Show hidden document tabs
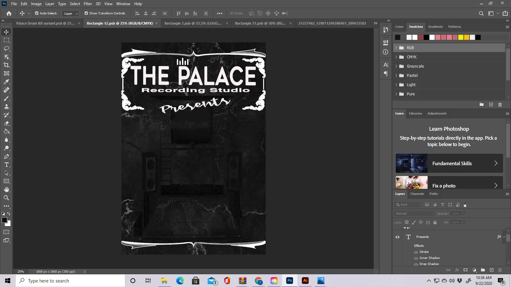This screenshot has height=287, width=511. click(376, 23)
